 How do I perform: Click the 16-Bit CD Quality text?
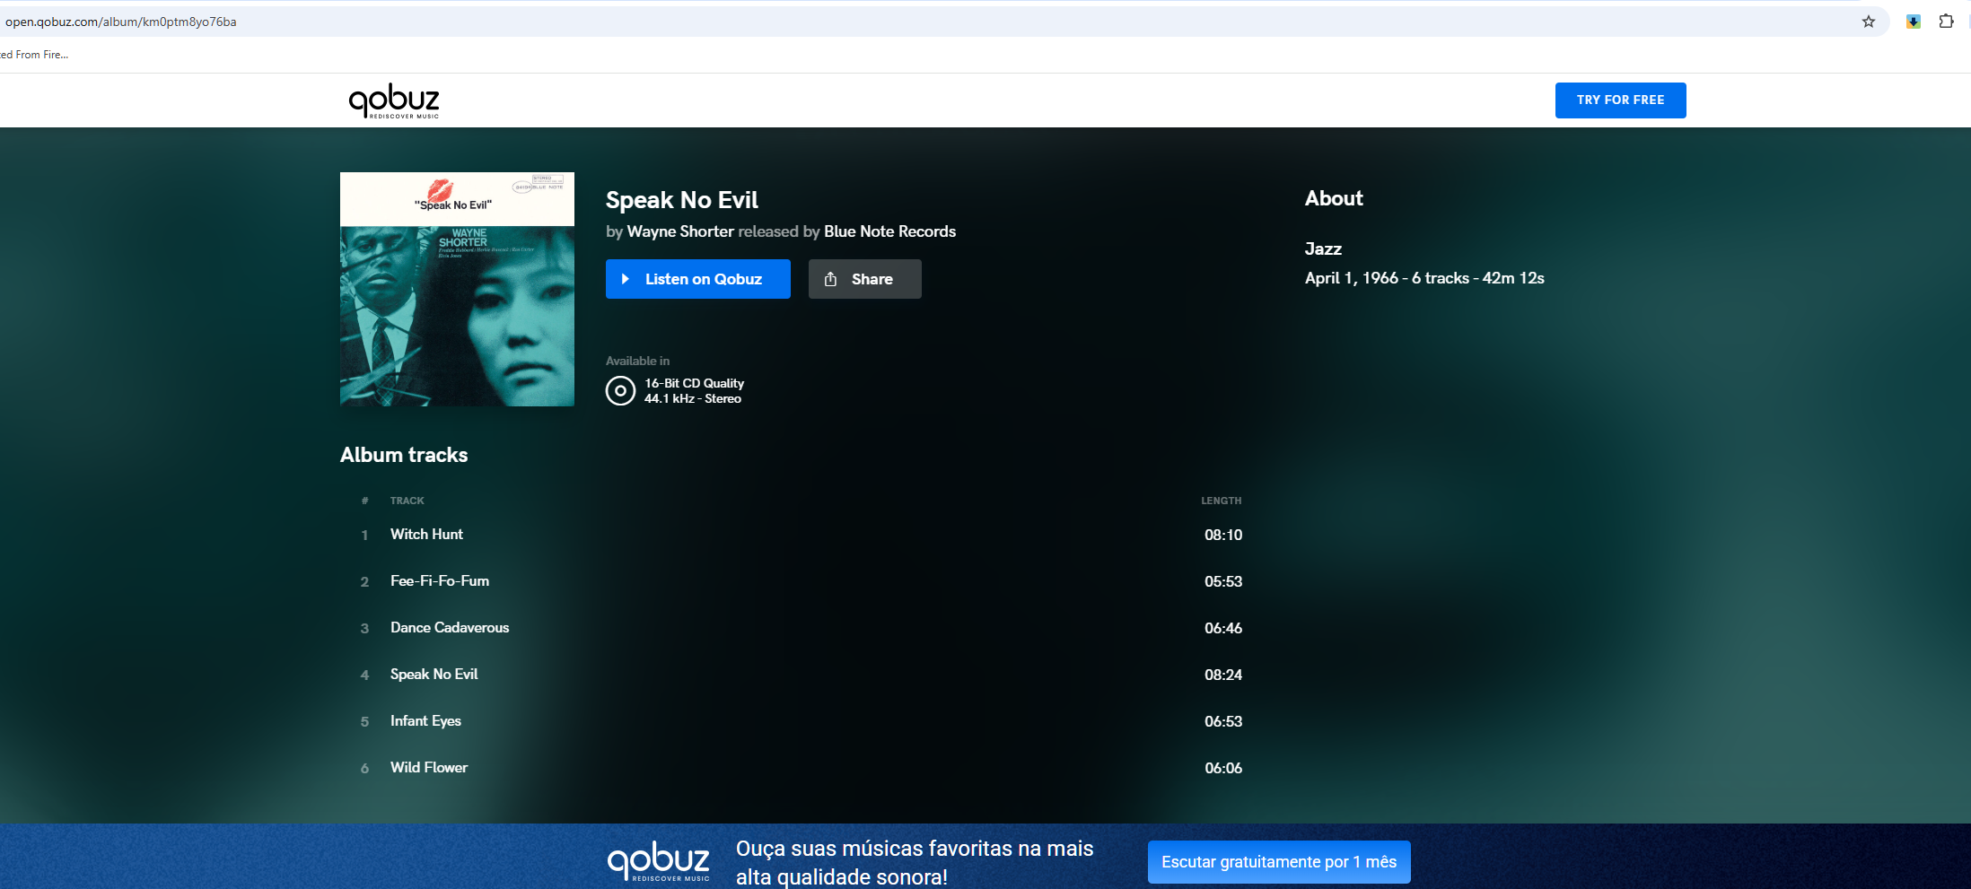694,383
